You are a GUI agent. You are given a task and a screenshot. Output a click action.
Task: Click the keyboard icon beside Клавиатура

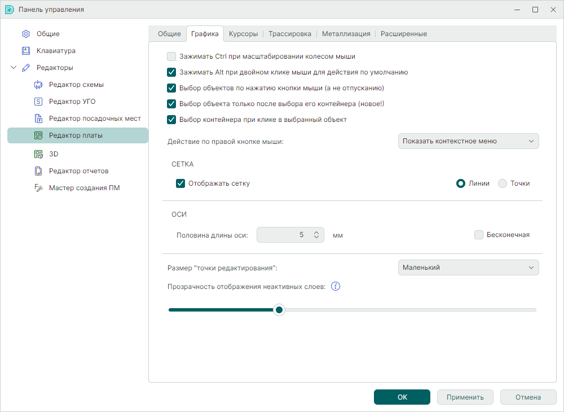coord(26,51)
